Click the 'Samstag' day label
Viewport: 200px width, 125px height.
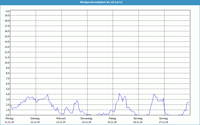(x=138, y=118)
